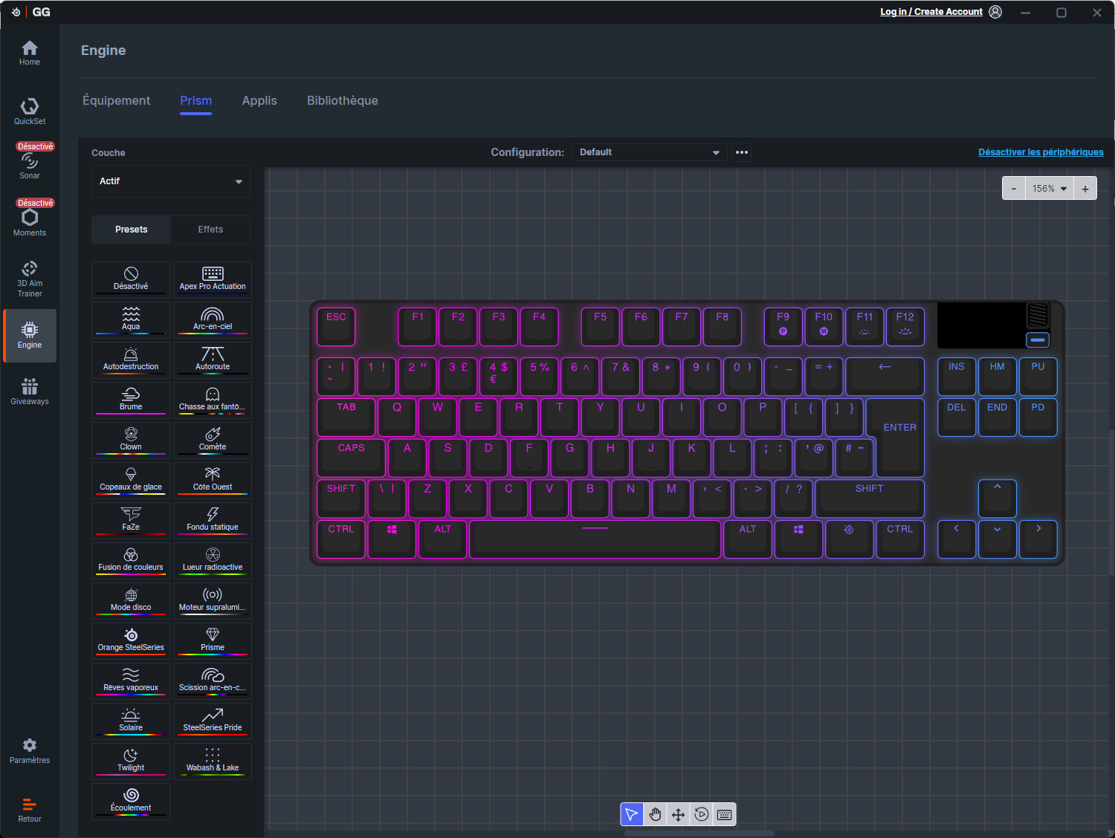Apply the Clown preset

click(x=131, y=440)
